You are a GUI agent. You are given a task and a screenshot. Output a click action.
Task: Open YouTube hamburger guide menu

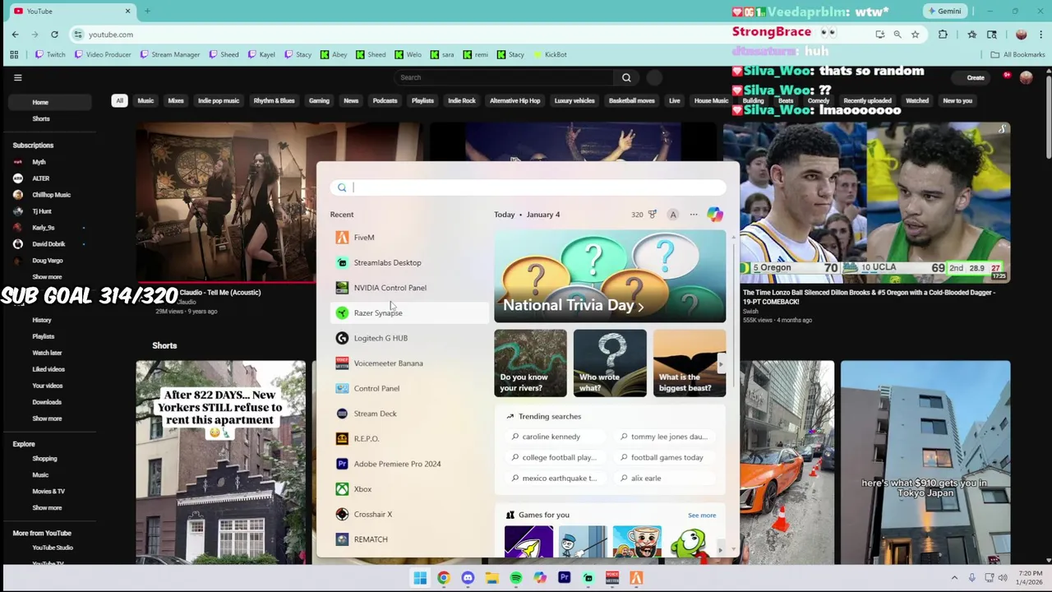click(x=18, y=77)
